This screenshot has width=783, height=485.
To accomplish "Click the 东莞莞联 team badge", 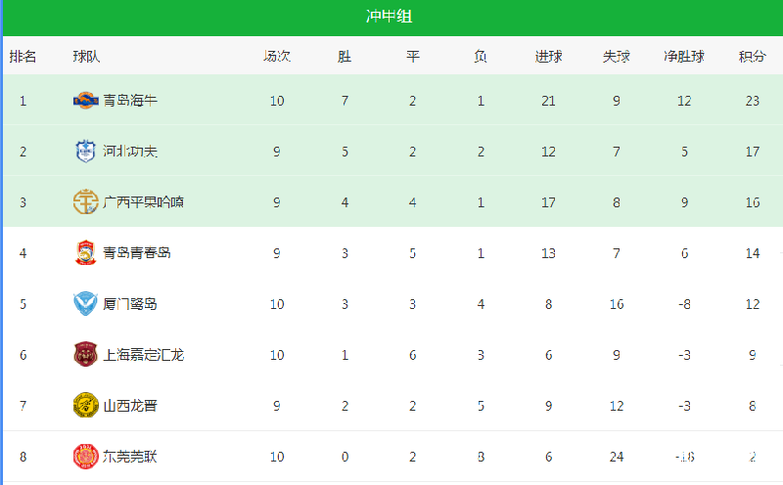I will pyautogui.click(x=85, y=456).
